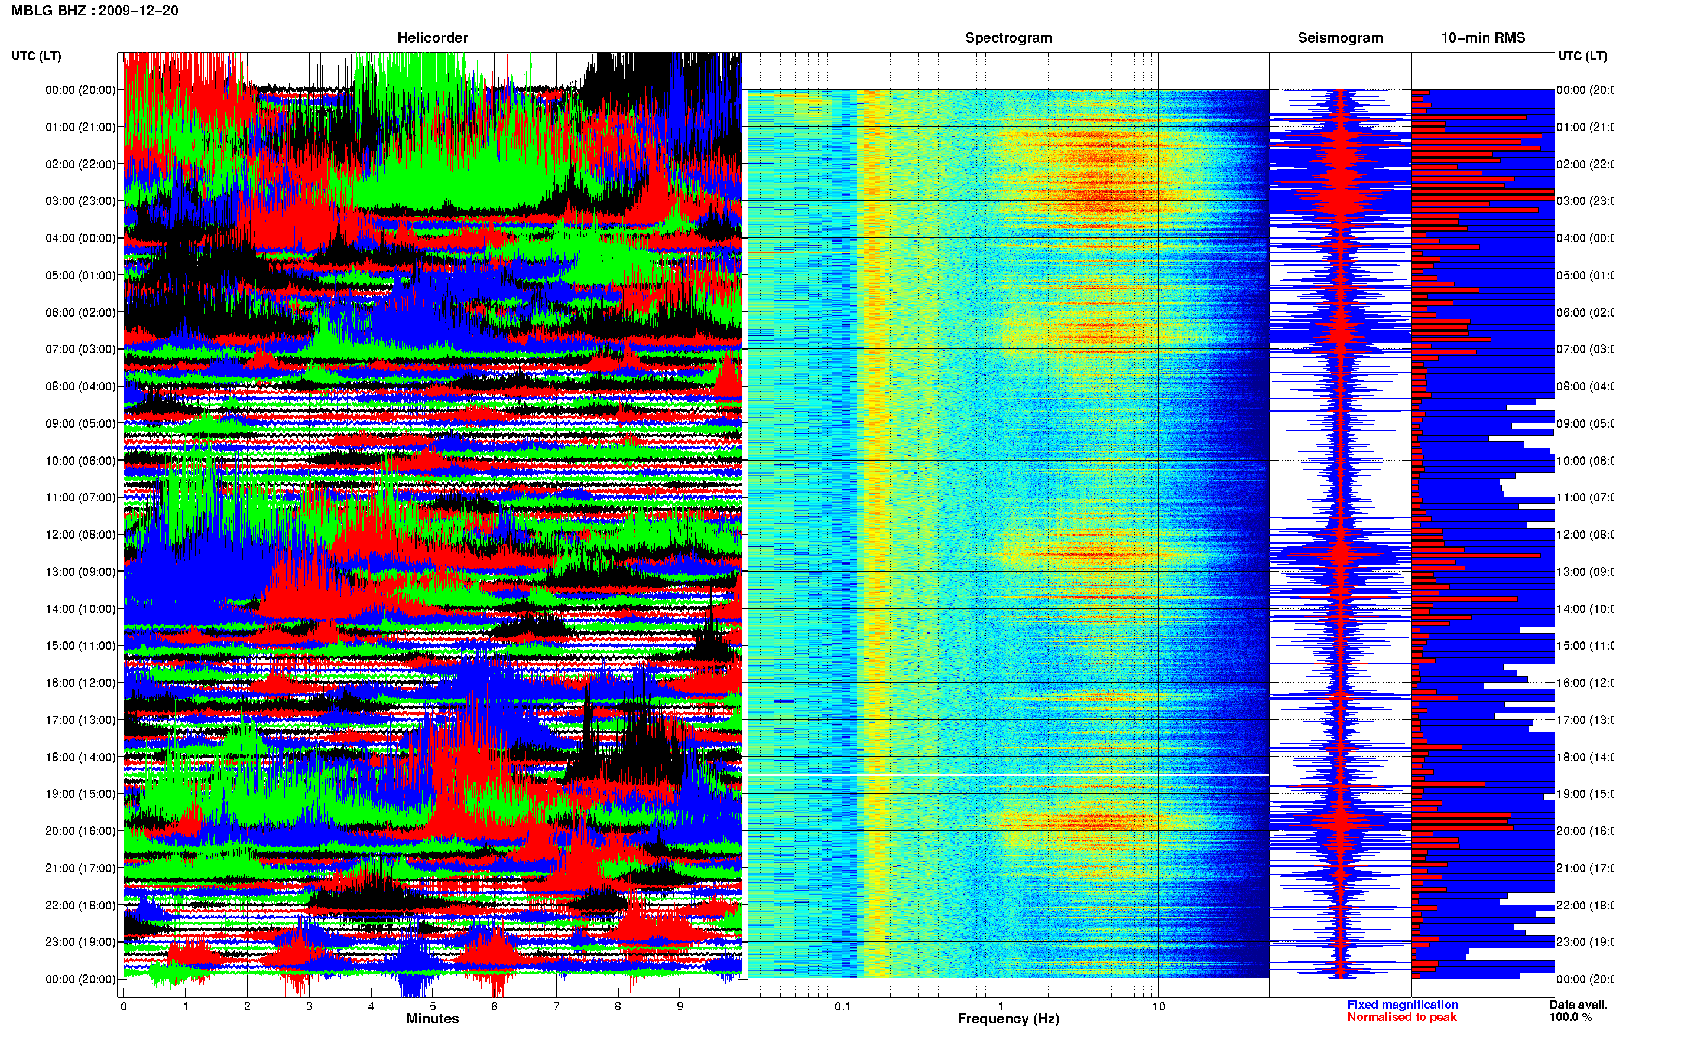
Task: Click the 'Spectrogram' panel heading
Action: coord(1008,38)
